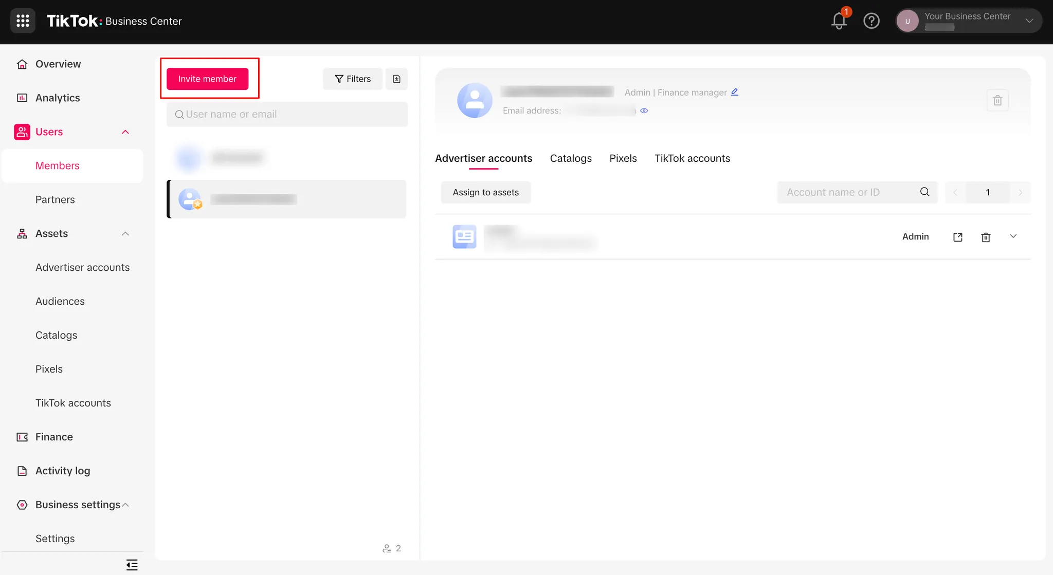Open the Filters button
The width and height of the screenshot is (1053, 575).
click(353, 79)
